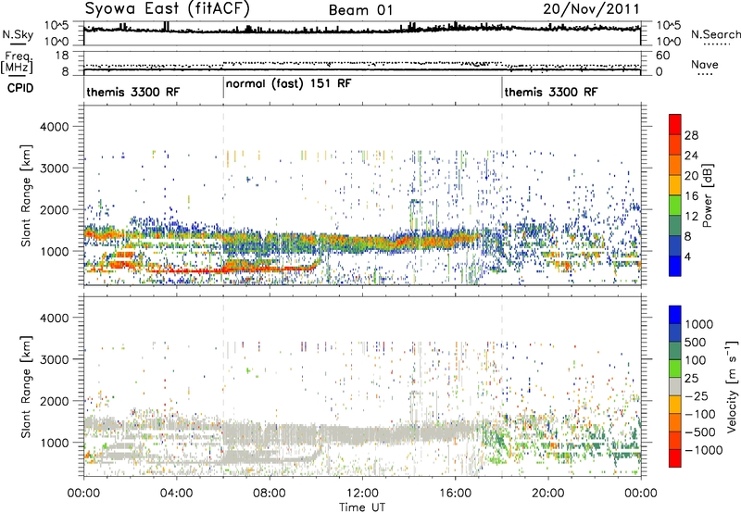
Task: Click the '08:00' time tick label
Action: click(x=270, y=494)
